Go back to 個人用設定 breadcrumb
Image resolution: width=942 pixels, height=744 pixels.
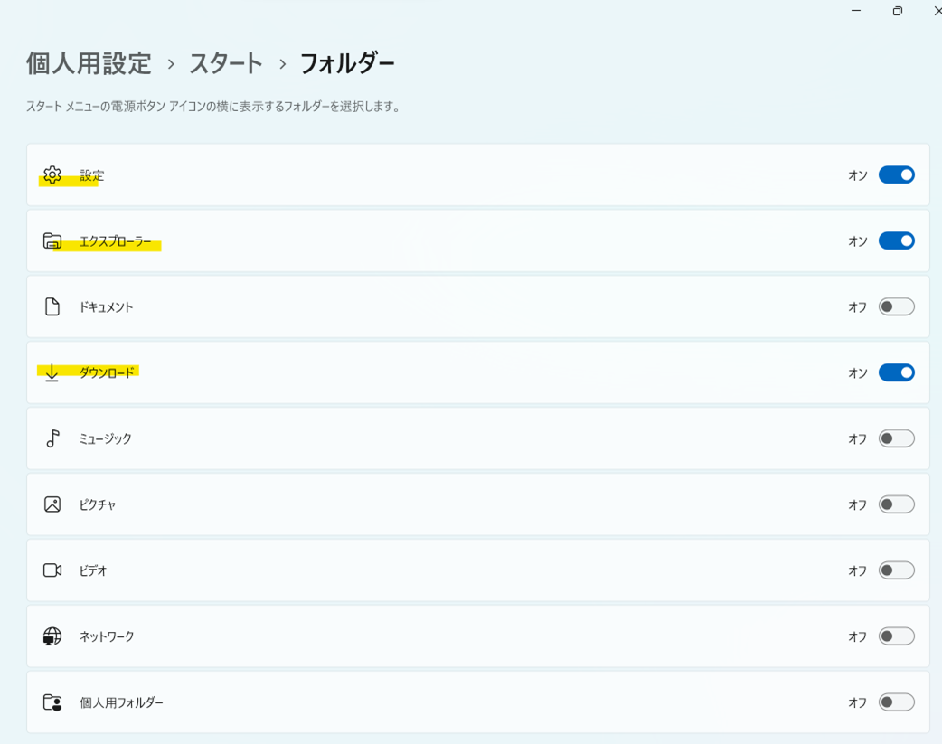click(x=89, y=63)
